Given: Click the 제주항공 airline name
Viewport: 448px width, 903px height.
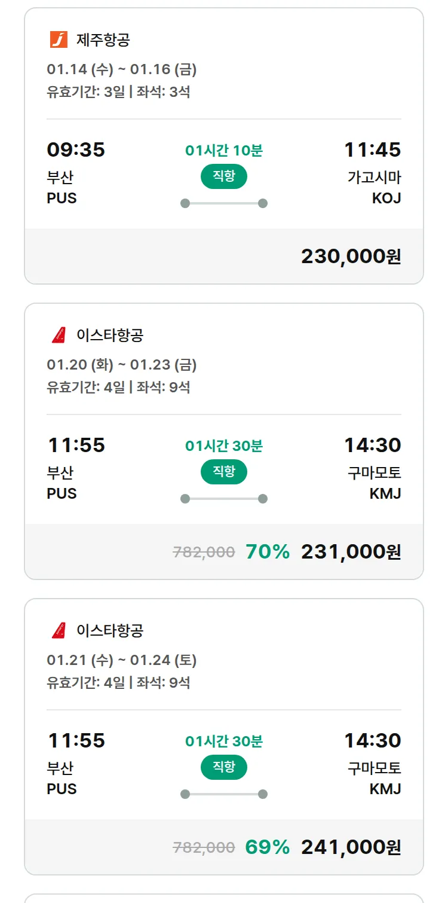Looking at the screenshot, I should (103, 40).
